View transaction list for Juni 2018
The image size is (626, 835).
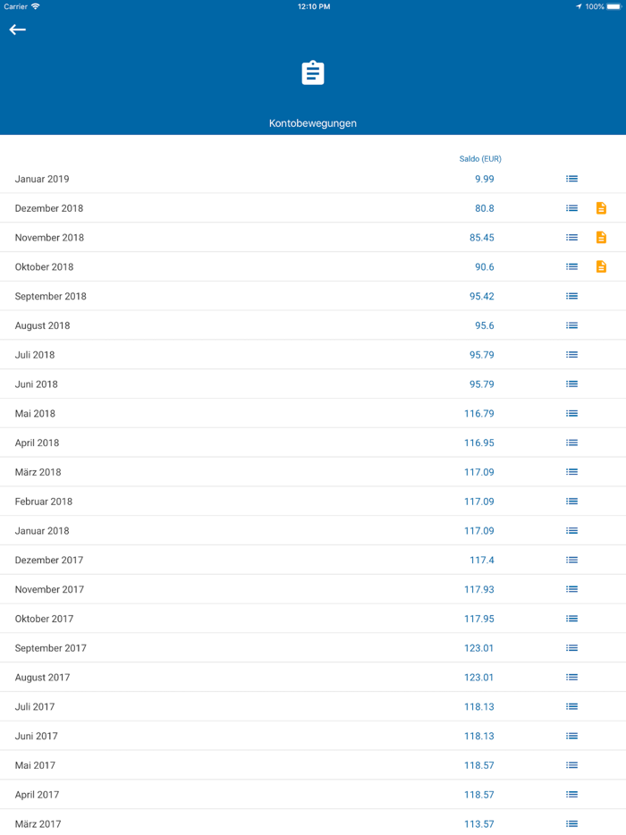pyautogui.click(x=571, y=384)
